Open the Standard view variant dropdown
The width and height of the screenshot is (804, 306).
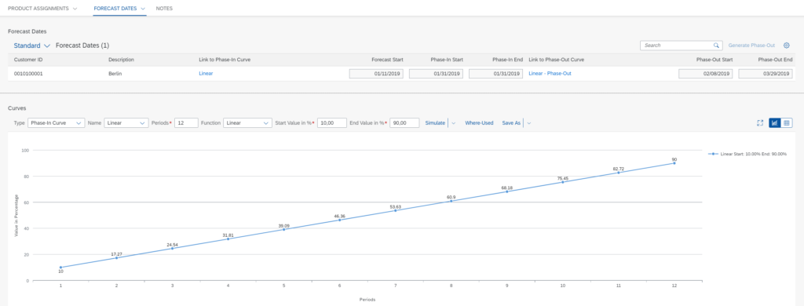click(31, 45)
